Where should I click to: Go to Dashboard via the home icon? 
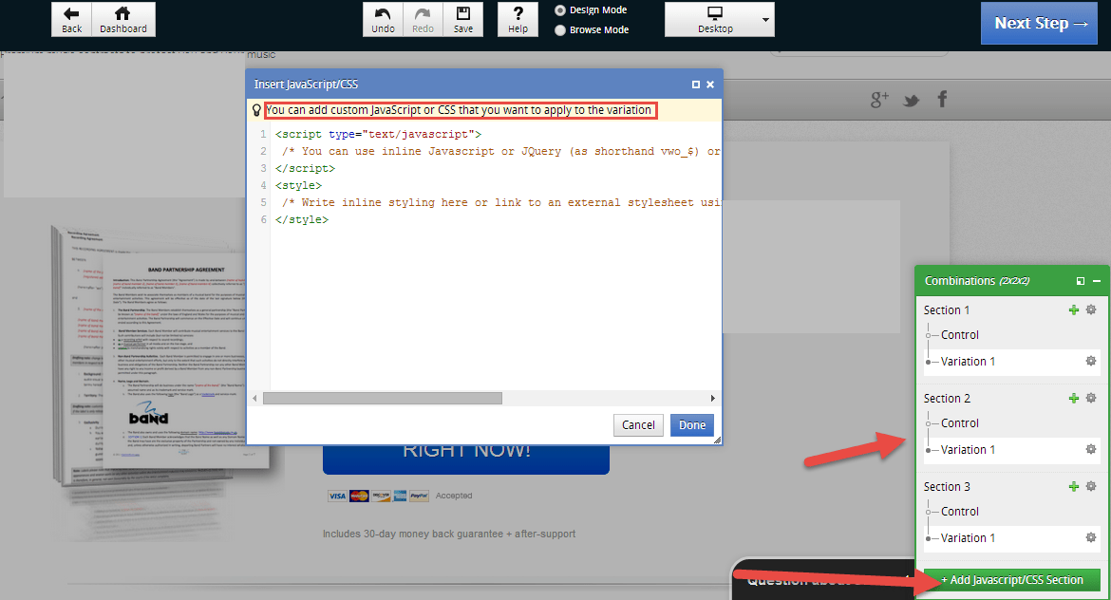[x=123, y=19]
